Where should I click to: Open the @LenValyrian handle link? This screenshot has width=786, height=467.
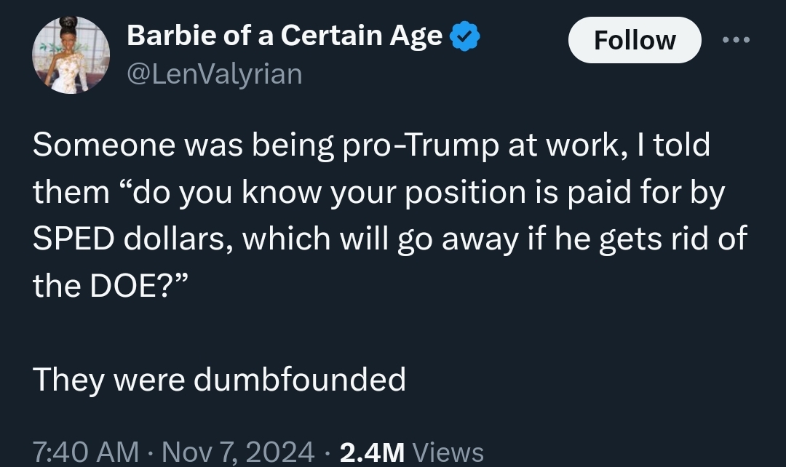214,73
